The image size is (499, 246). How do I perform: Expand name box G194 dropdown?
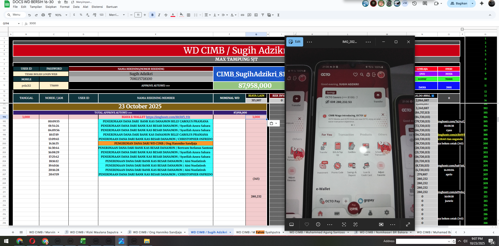pos(19,24)
